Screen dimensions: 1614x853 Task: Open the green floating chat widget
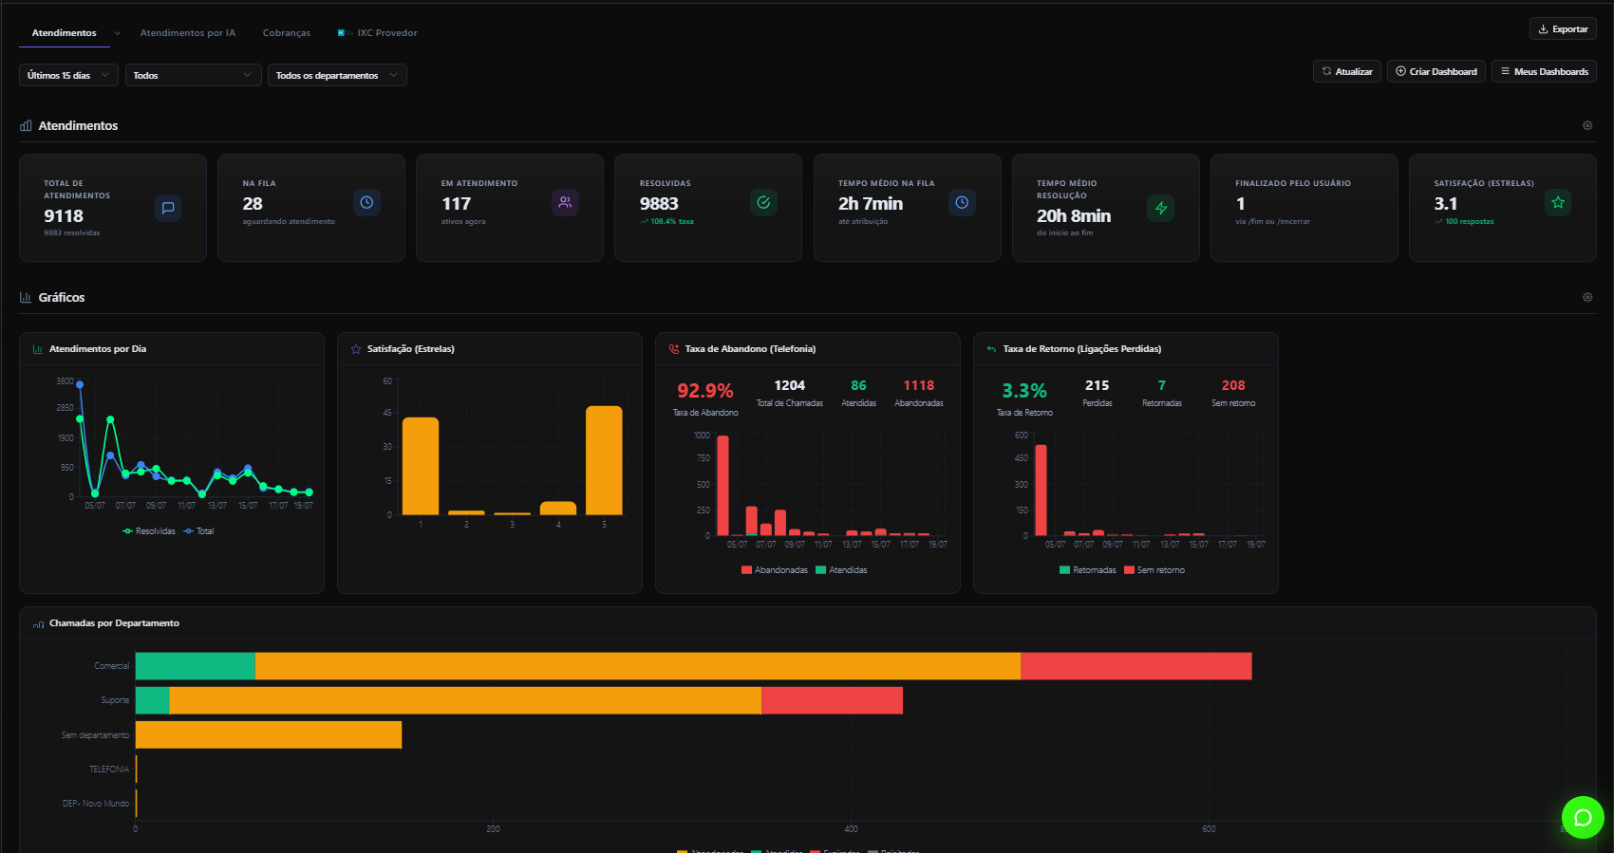[x=1583, y=817]
